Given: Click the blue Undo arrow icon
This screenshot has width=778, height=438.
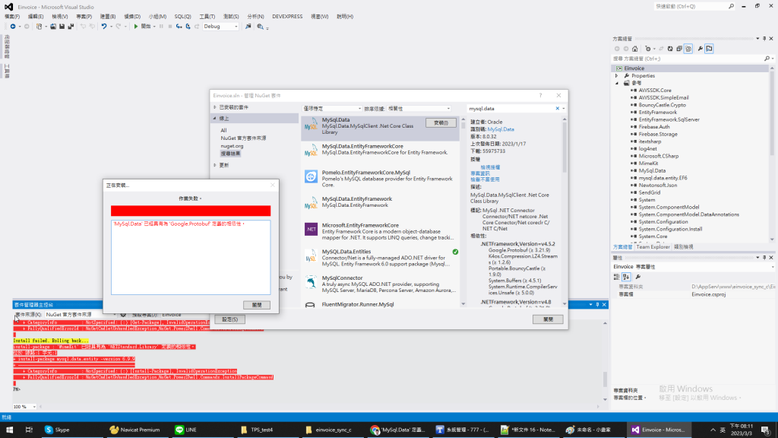Looking at the screenshot, I should (103, 27).
